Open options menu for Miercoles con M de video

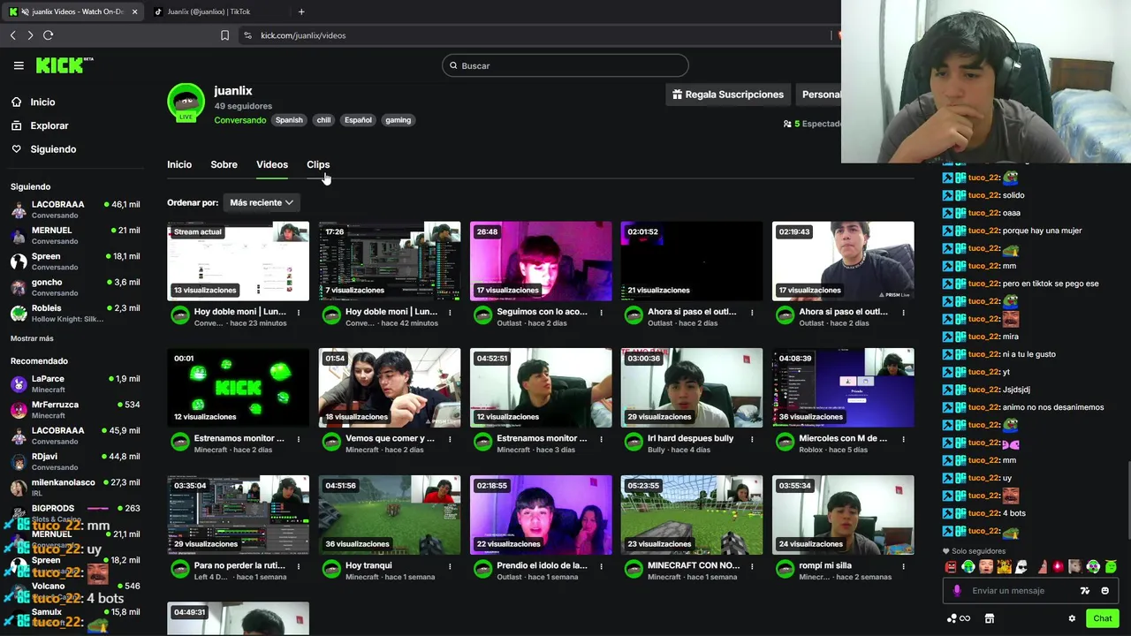[903, 439]
